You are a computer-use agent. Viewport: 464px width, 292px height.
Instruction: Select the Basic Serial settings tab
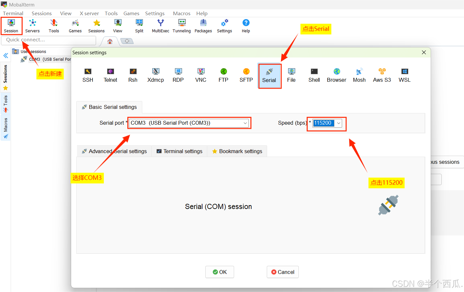109,107
